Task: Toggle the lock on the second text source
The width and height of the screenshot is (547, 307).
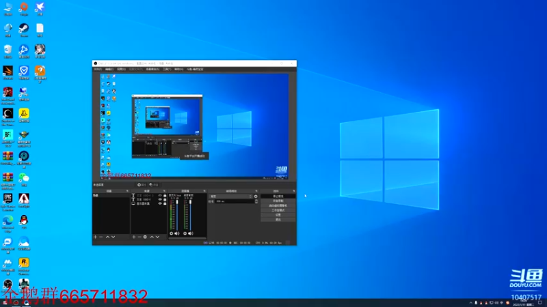Action: (x=165, y=199)
